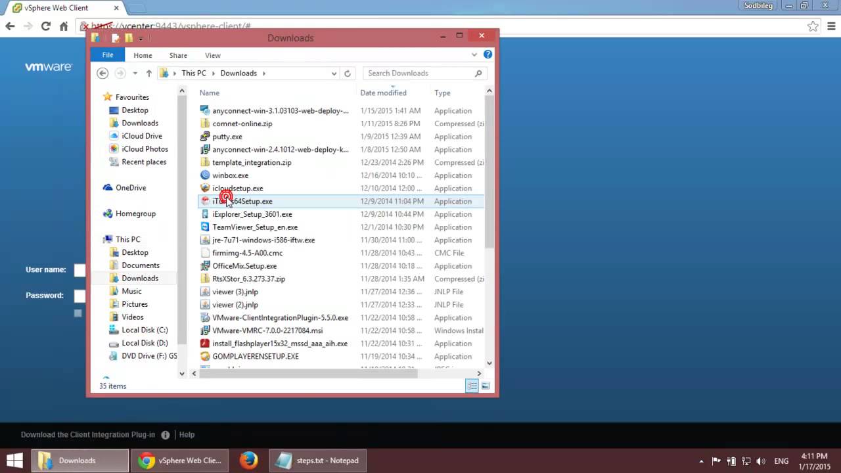This screenshot has width=841, height=473.
Task: Expand the This PC breadcrumb arrow
Action: pos(212,74)
